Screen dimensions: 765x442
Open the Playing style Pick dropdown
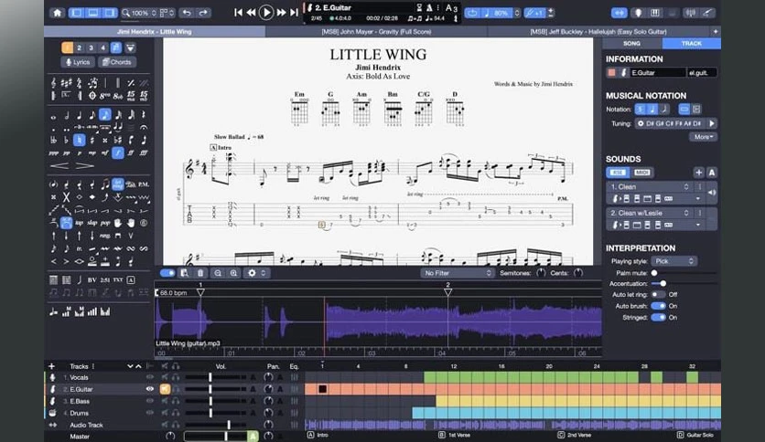[674, 261]
